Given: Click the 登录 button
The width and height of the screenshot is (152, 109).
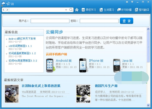Looking at the screenshot, I should pyautogui.click(x=126, y=21).
